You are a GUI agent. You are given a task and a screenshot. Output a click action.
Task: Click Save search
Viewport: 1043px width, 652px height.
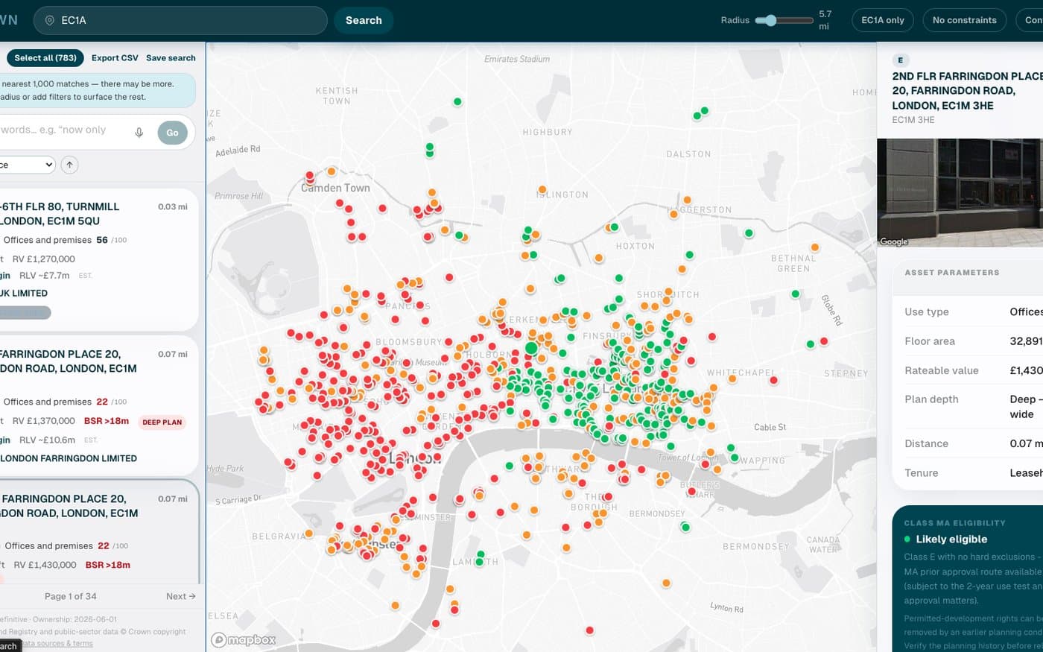click(x=171, y=57)
